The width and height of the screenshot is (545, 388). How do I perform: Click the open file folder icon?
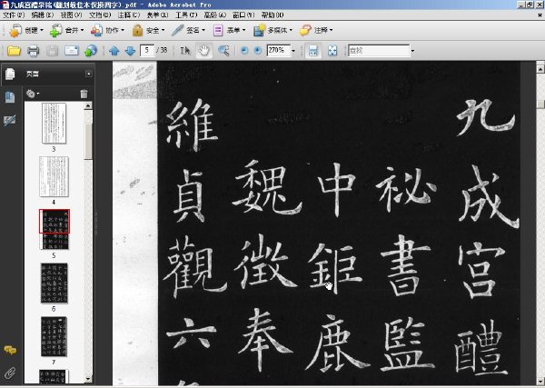[x=14, y=51]
